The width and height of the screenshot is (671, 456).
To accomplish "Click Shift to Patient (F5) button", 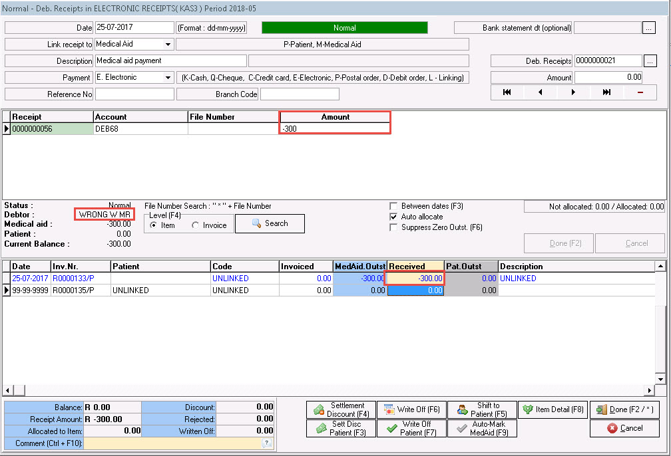I will pyautogui.click(x=481, y=409).
